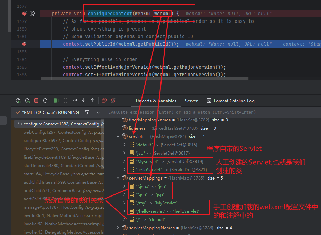Click the webxml parameter in method signature

point(162,14)
